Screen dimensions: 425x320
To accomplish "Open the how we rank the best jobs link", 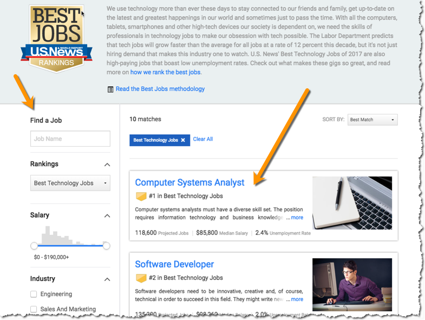I will [x=165, y=72].
